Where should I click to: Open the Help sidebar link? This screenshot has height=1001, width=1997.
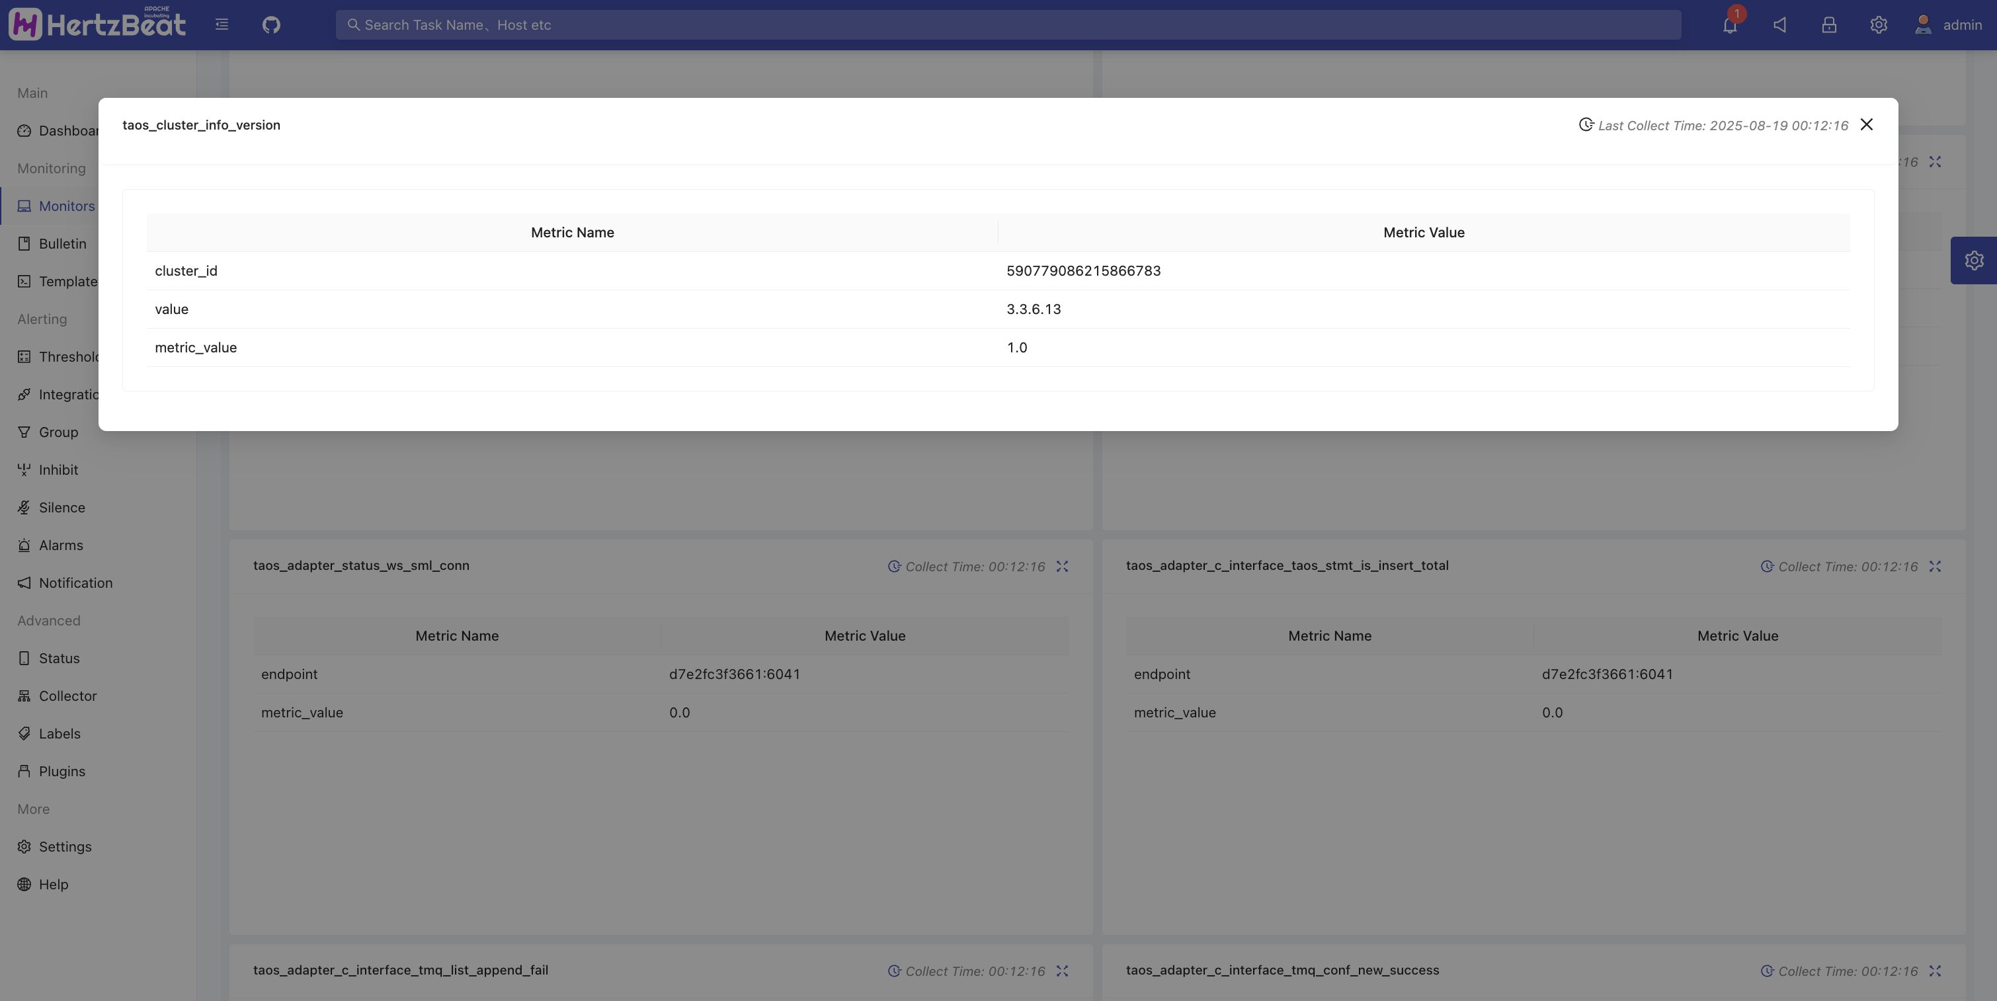(x=53, y=884)
